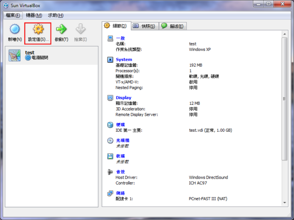Click the 'Processor(s):' label
294x220 pixels.
pyautogui.click(x=128, y=71)
